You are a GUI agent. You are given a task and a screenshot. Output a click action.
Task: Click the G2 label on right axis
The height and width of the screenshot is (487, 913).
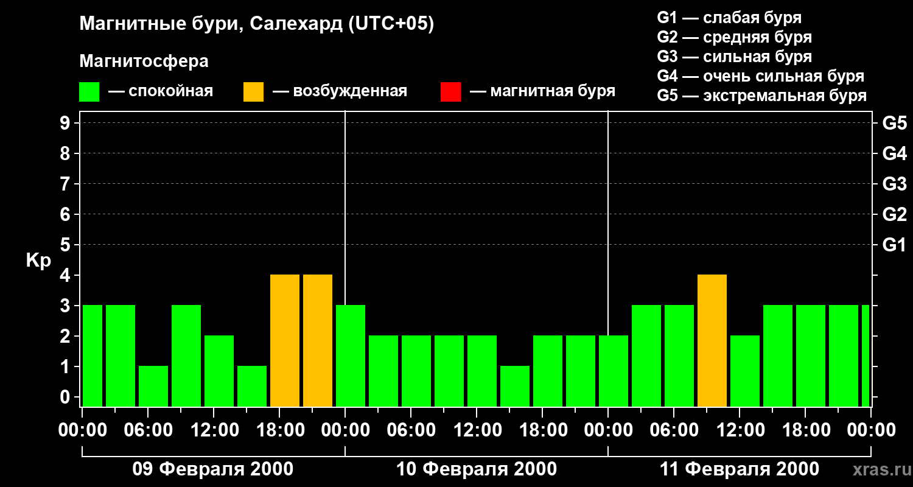pos(894,214)
